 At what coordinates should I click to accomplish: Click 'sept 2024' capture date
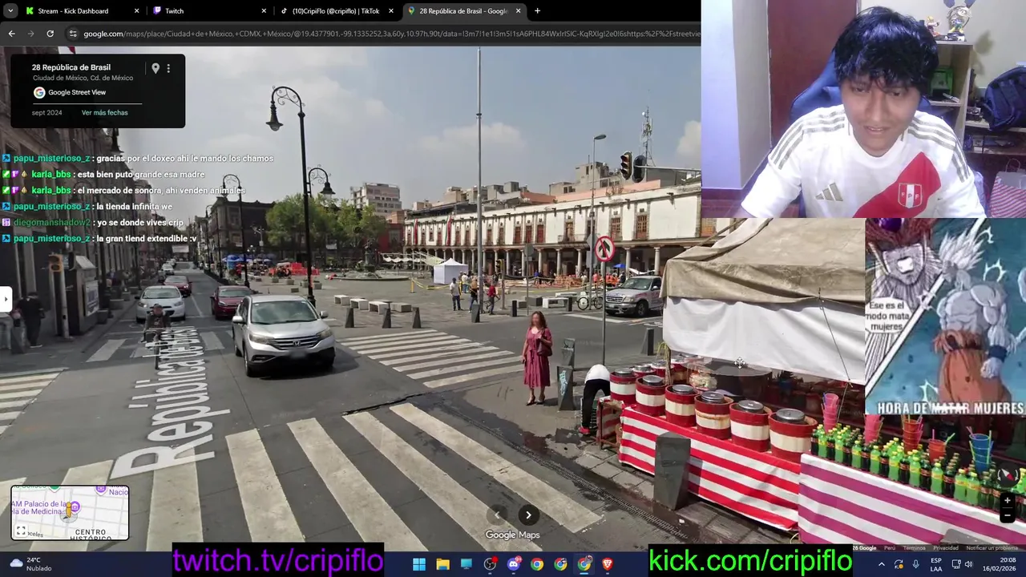[x=46, y=112]
